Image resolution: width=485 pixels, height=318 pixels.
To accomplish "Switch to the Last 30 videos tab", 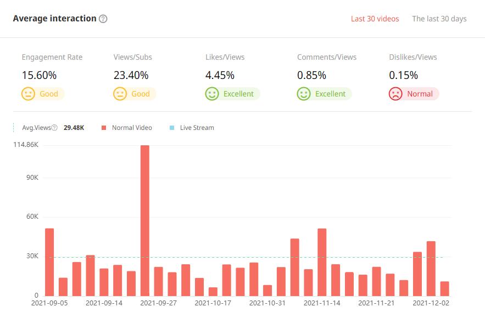I will (375, 19).
